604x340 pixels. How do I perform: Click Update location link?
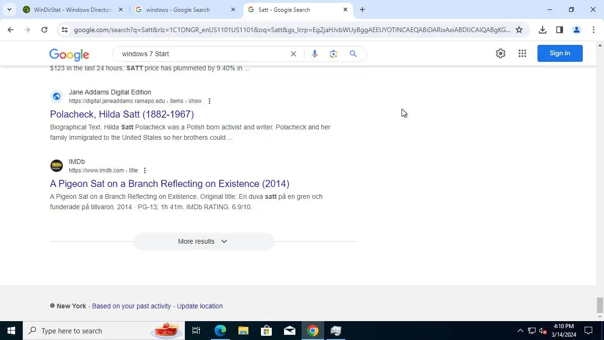tap(200, 306)
